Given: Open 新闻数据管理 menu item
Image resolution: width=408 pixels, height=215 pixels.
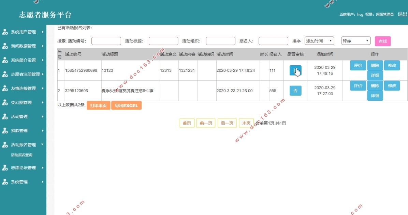Looking at the screenshot, I should (24, 46).
